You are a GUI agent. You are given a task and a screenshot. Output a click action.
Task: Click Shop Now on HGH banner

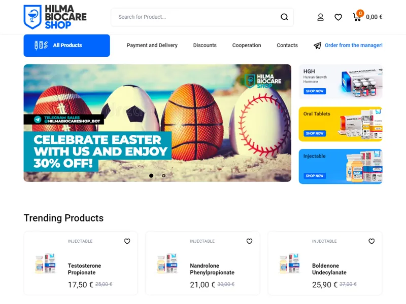[x=315, y=91]
